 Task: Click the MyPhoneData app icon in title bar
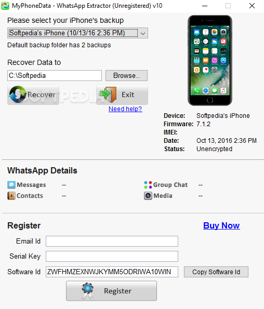click(5, 6)
